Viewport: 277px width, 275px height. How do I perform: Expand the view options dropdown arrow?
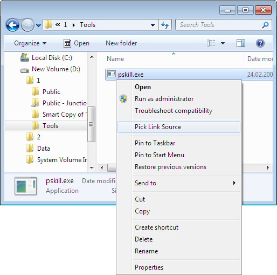223,43
